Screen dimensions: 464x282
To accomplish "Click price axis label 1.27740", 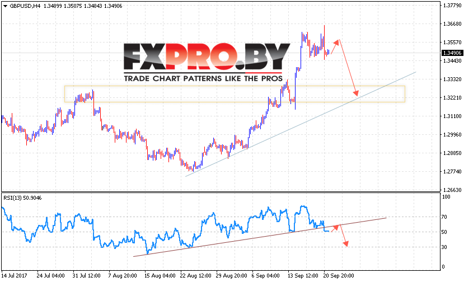I will [x=452, y=172].
